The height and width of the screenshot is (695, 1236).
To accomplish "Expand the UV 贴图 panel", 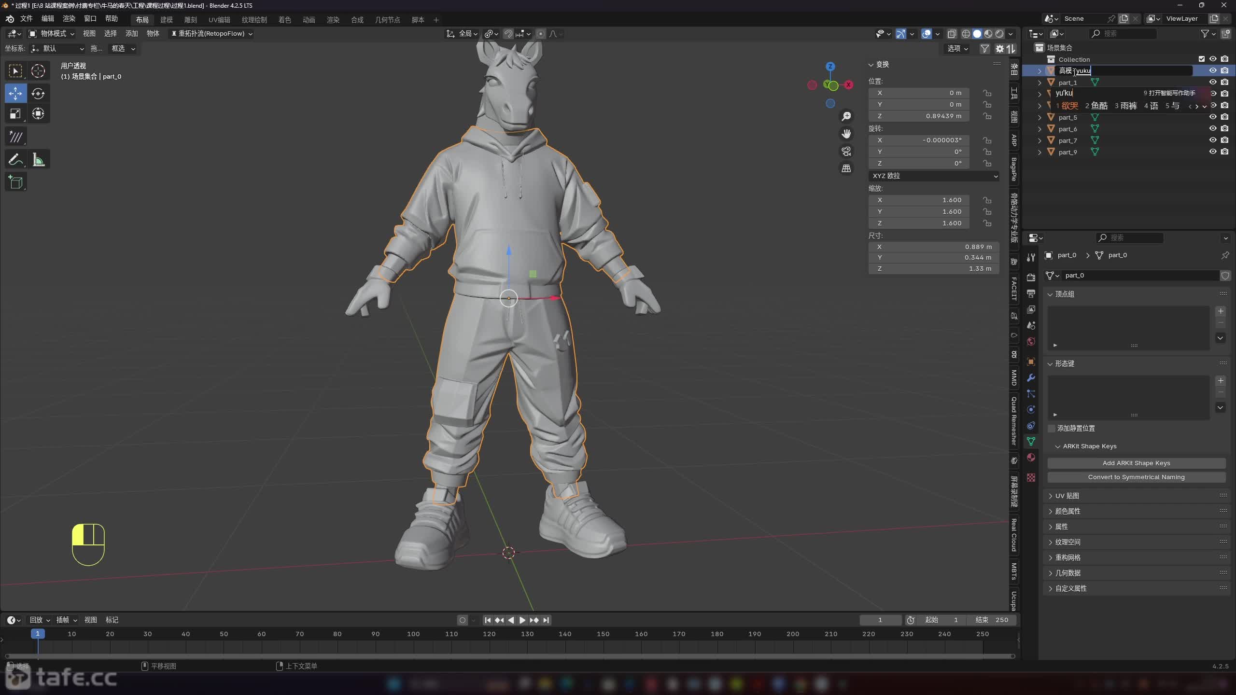I will [x=1067, y=496].
